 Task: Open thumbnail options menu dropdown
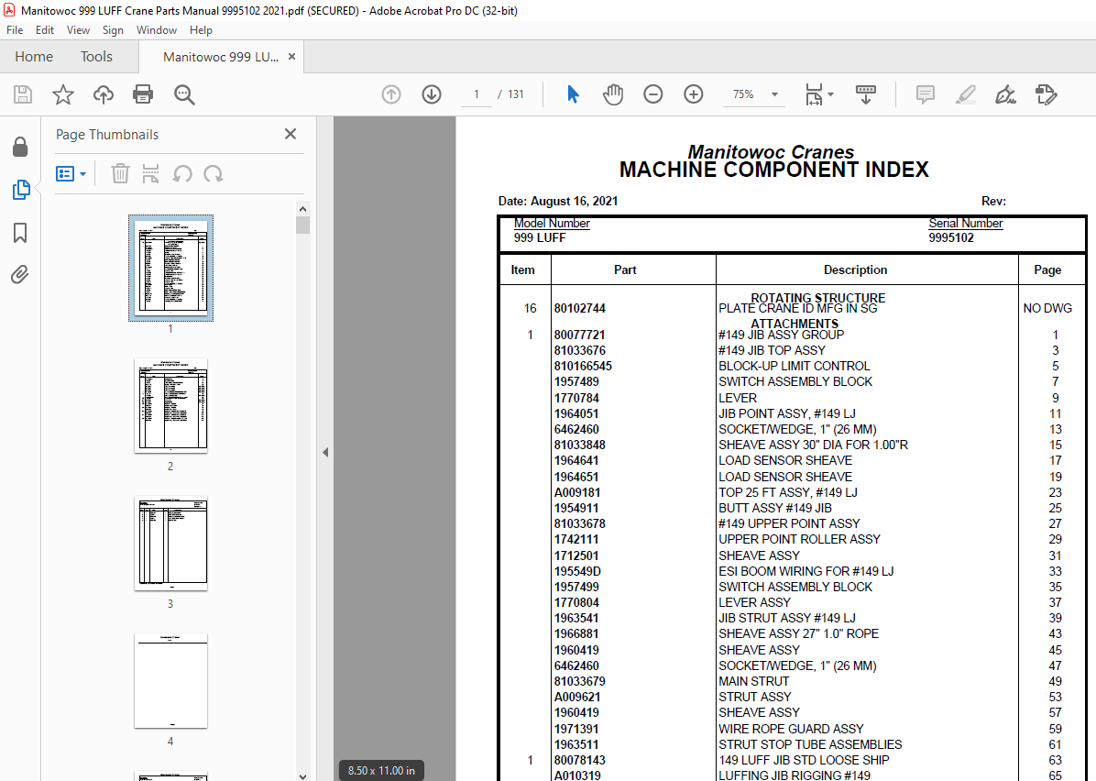(x=71, y=173)
